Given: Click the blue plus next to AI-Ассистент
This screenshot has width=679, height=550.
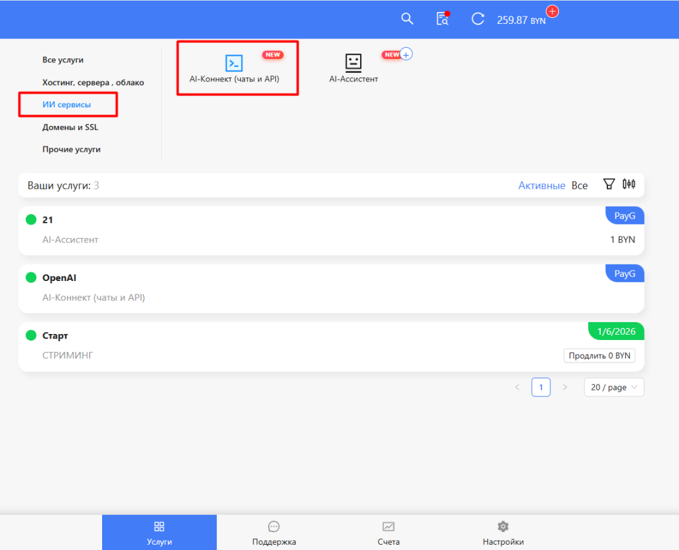Looking at the screenshot, I should 406,54.
